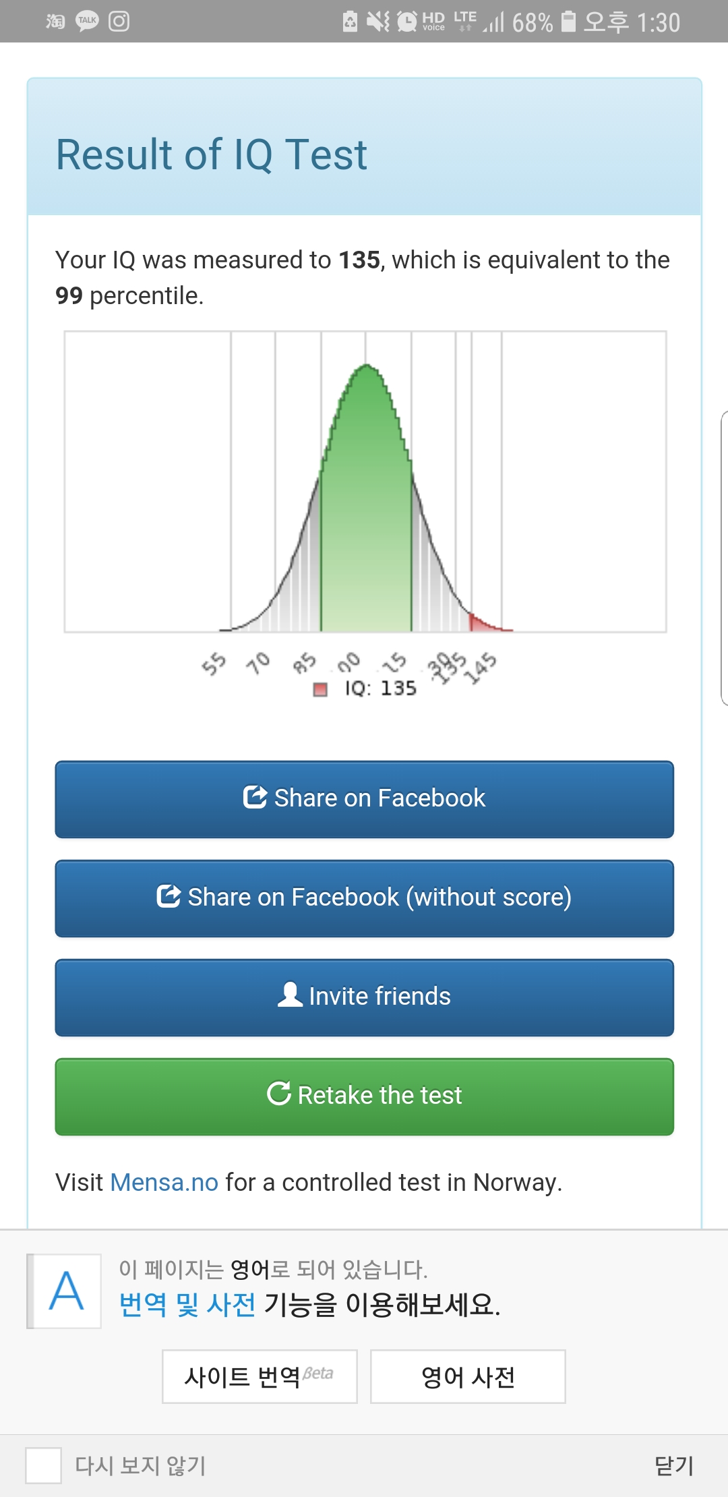Open the KakaoTalk notification icon
This screenshot has height=1497, width=728.
tap(87, 22)
